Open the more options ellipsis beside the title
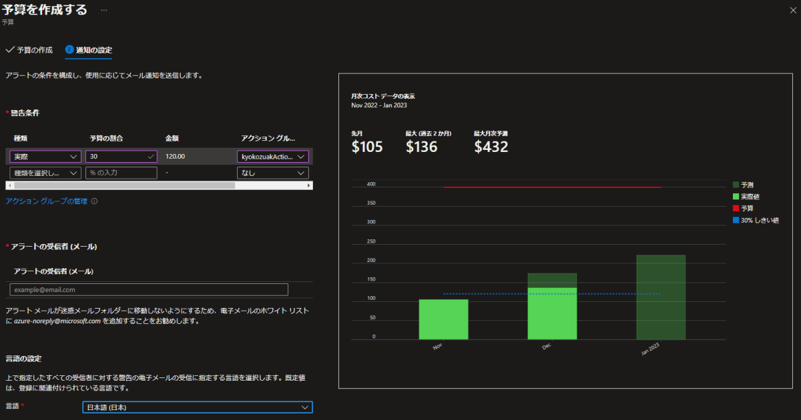Image resolution: width=801 pixels, height=420 pixels. coord(103,10)
